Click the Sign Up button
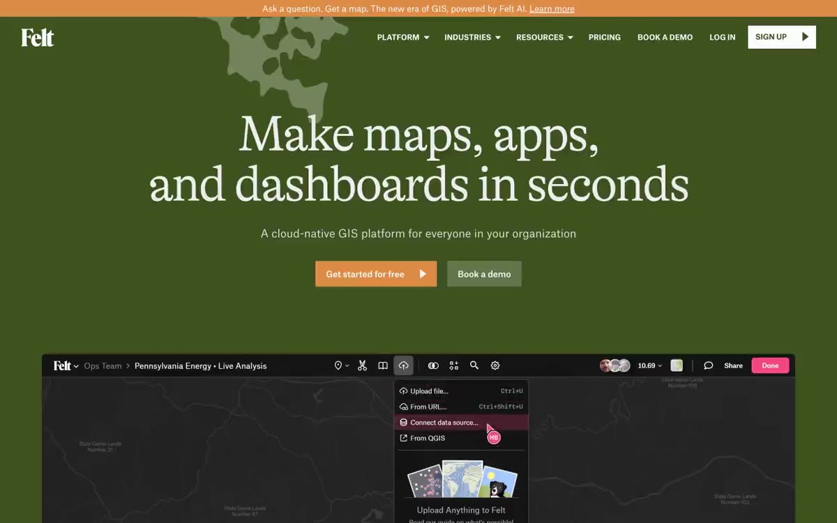837x523 pixels. click(782, 37)
